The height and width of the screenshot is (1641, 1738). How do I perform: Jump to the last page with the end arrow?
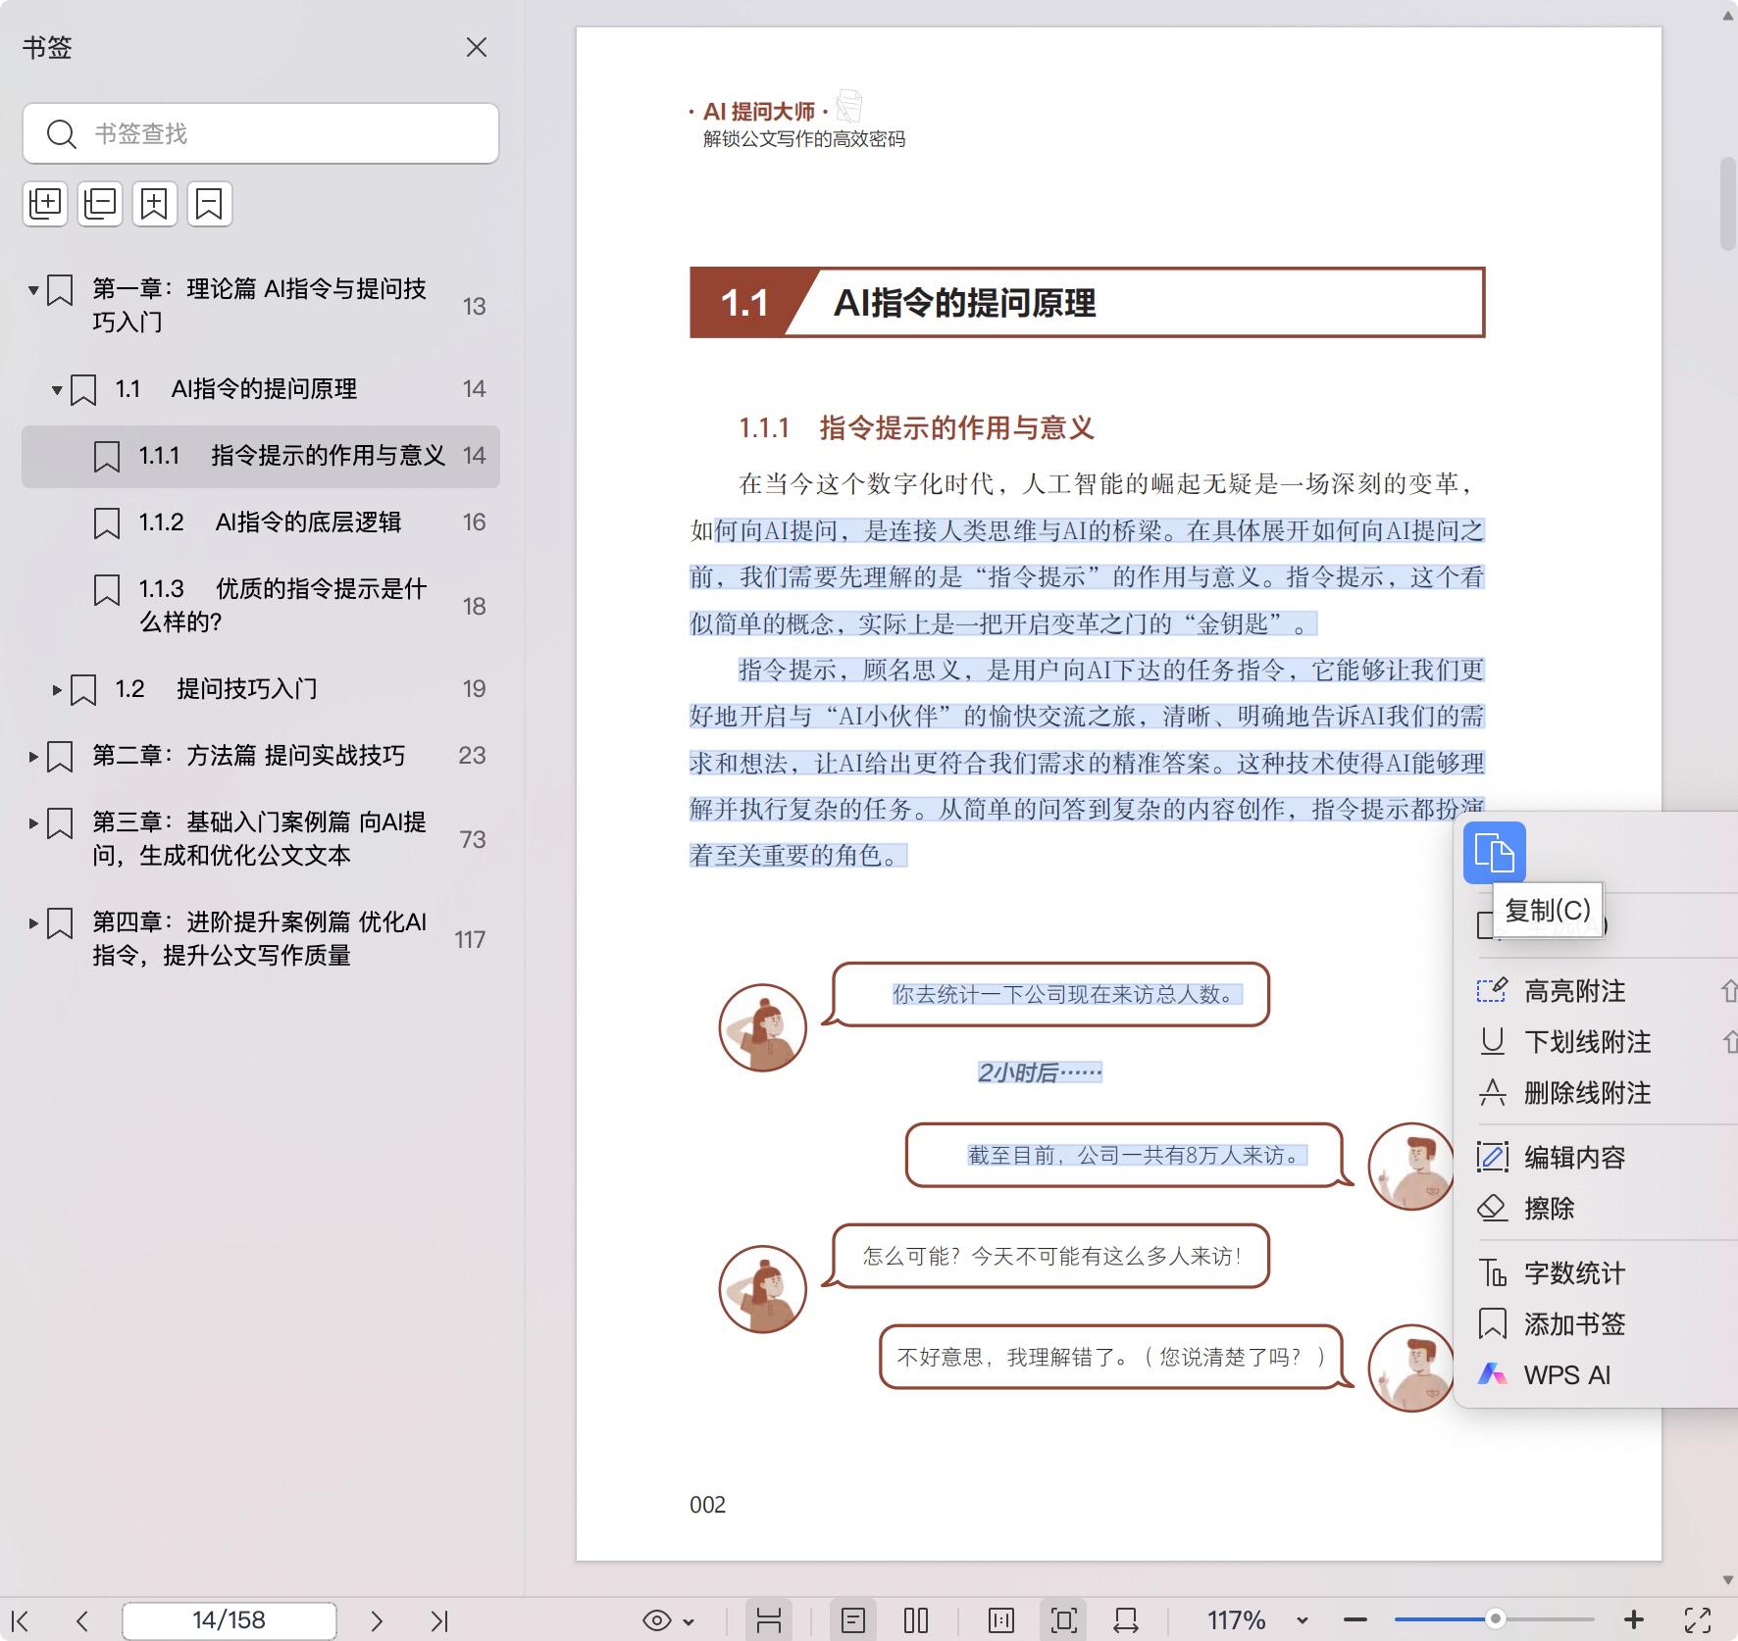439,1621
